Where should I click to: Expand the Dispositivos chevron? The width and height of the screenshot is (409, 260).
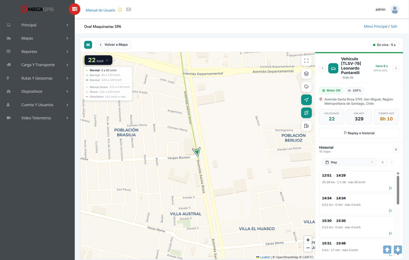tap(67, 91)
